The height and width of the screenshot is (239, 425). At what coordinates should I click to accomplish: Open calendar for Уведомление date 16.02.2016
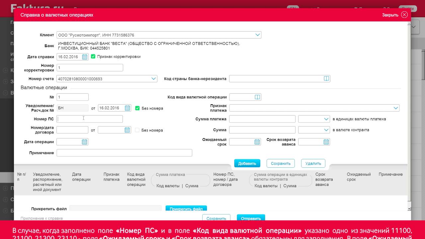tap(127, 108)
